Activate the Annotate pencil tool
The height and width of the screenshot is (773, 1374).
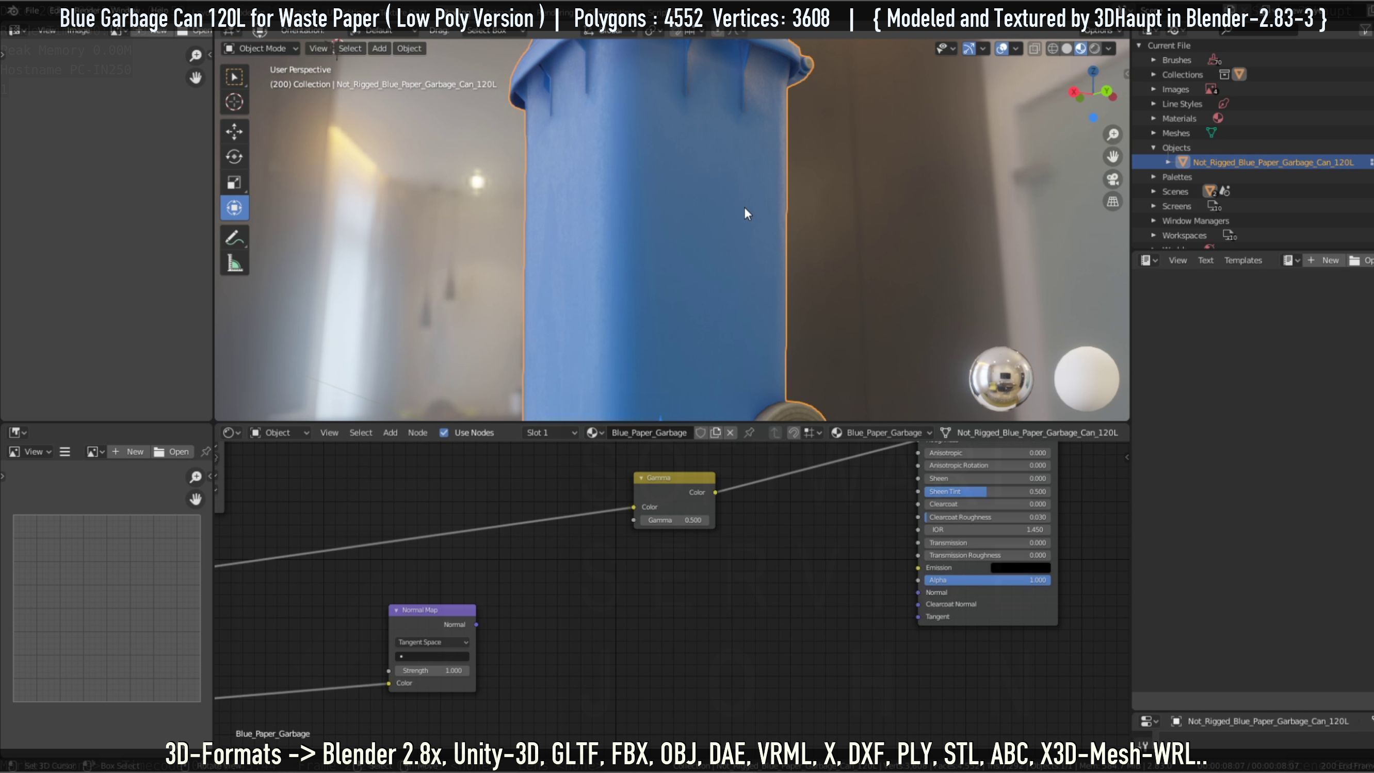[x=234, y=238]
